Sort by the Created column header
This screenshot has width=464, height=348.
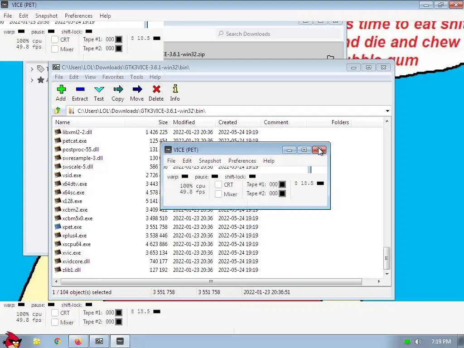pyautogui.click(x=238, y=122)
